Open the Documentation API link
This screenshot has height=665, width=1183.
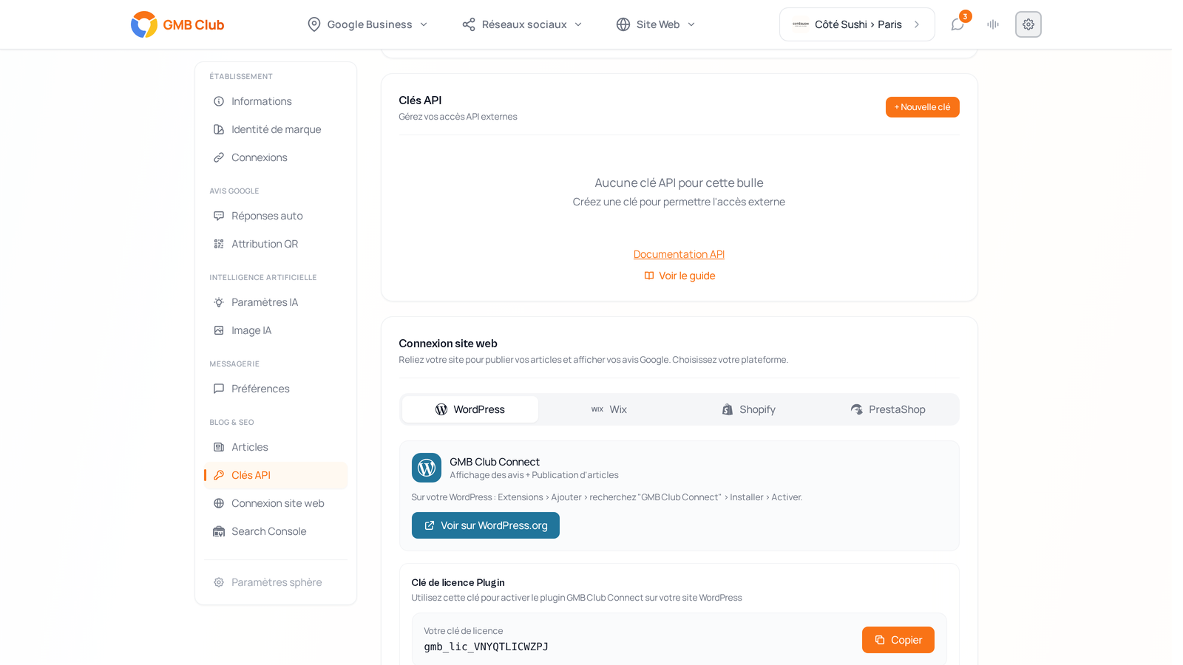[x=679, y=254]
